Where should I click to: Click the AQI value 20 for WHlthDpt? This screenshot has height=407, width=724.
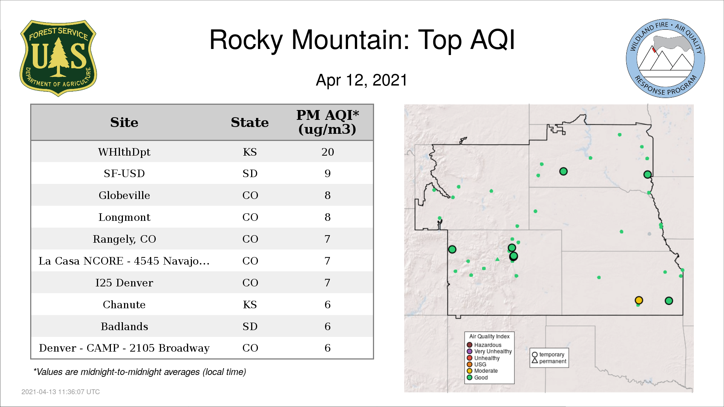click(x=327, y=152)
